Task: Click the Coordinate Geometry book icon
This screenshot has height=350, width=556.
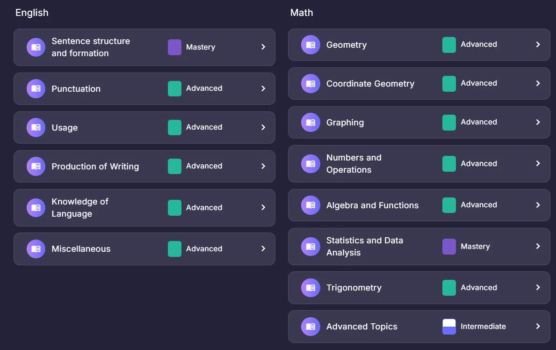Action: coord(310,84)
